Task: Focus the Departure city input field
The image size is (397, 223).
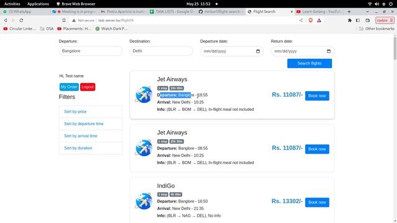Action: (91, 51)
